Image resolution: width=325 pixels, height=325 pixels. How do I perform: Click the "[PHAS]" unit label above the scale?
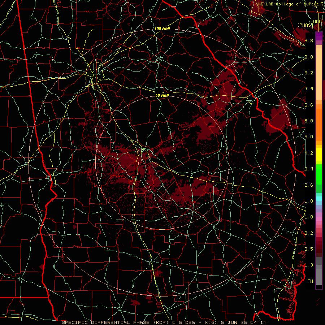(305, 25)
